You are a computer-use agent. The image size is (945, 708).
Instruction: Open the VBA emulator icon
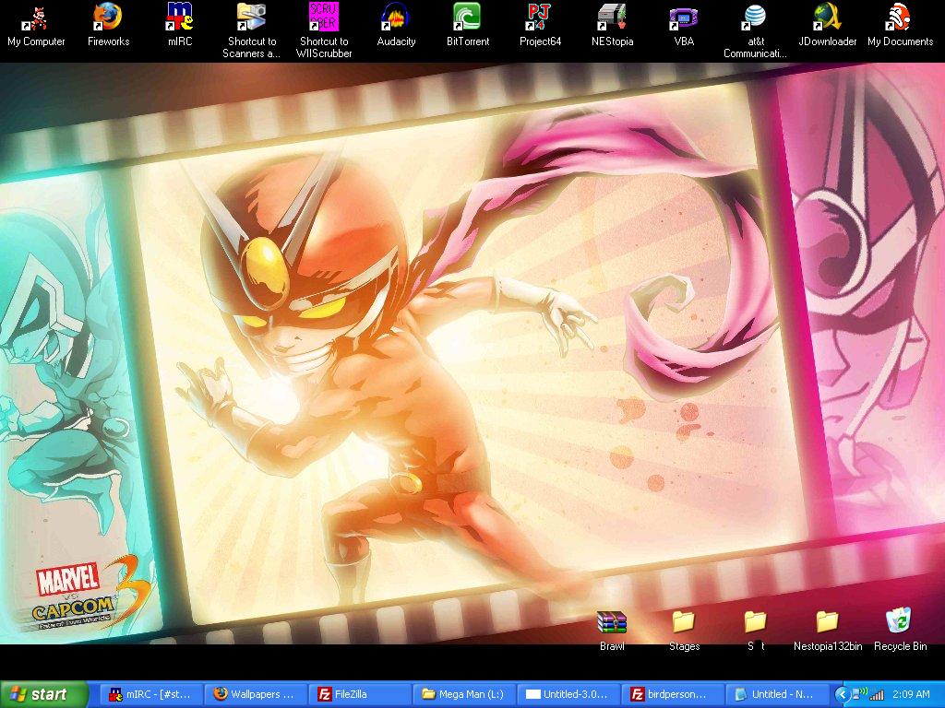[683, 18]
